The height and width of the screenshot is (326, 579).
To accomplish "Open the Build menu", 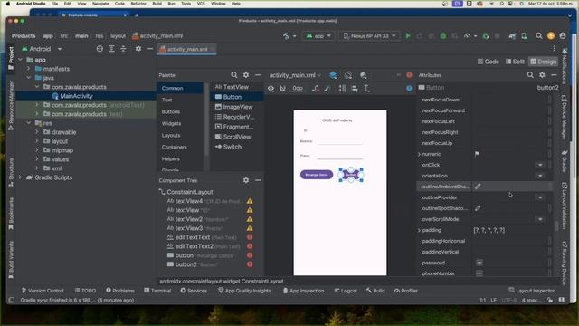I will point(157,4).
